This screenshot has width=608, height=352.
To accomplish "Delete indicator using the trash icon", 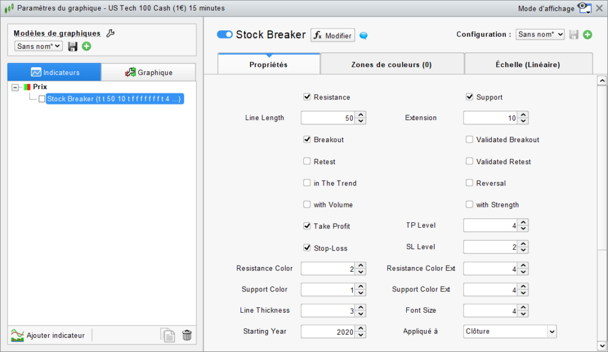I will 187,335.
